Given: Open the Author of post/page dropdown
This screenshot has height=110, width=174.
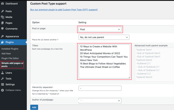Looking at the screenshot, I should [100, 100].
